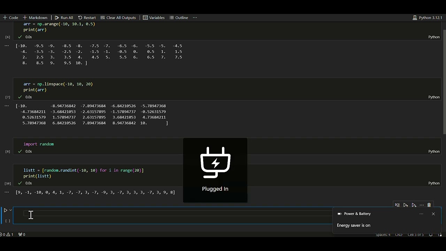Click the Energy saver is on message
Screen dimensions: 446x251
point(354,225)
